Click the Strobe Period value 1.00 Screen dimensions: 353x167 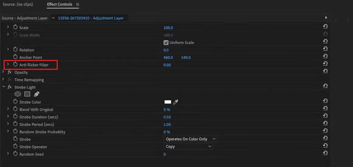167,124
